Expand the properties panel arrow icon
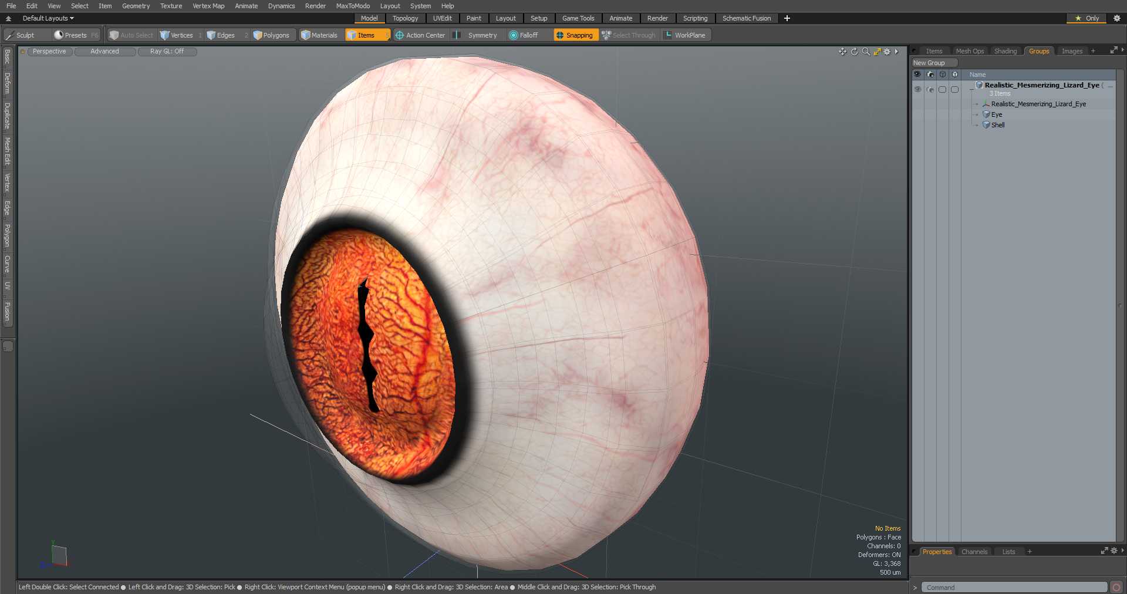 pyautogui.click(x=1122, y=551)
